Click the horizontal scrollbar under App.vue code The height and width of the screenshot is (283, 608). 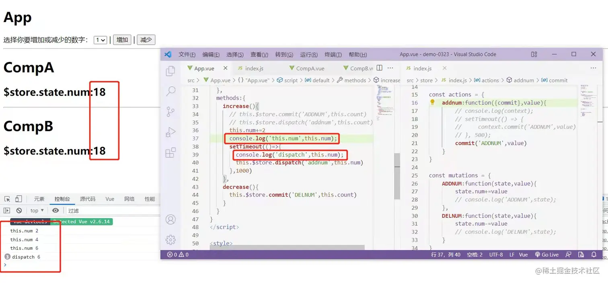pyautogui.click(x=287, y=247)
